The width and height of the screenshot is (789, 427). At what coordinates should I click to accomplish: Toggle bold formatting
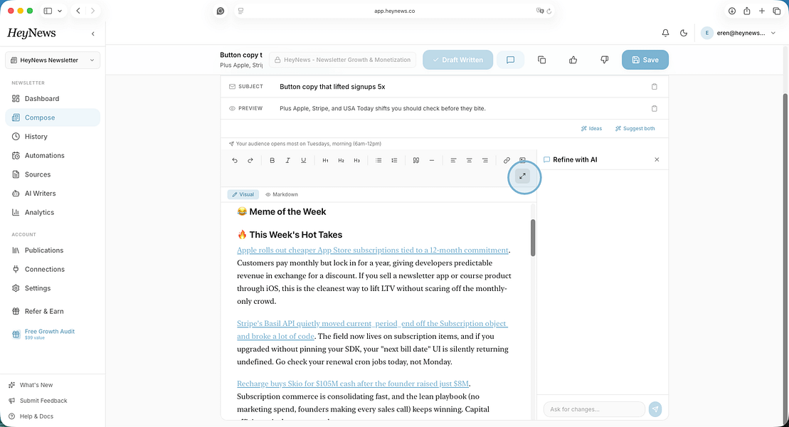272,160
